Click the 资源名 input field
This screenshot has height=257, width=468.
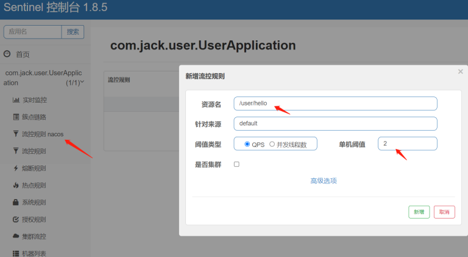pos(335,104)
